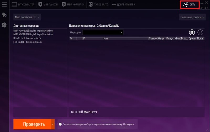Open settings via the gear icon
210x132 pixels.
point(4,25)
